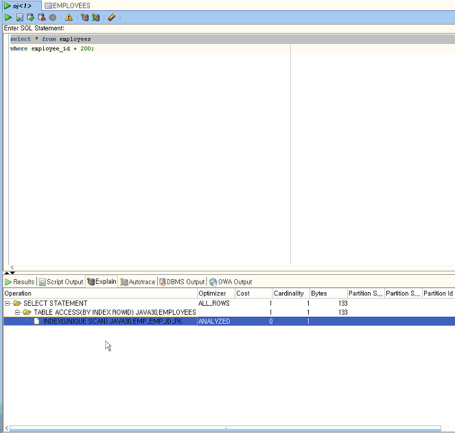This screenshot has height=433, width=455.
Task: Click the bottom panel's left scroll arrow
Action: pos(6,428)
